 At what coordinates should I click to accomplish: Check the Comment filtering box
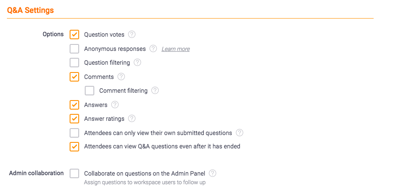pyautogui.click(x=90, y=91)
